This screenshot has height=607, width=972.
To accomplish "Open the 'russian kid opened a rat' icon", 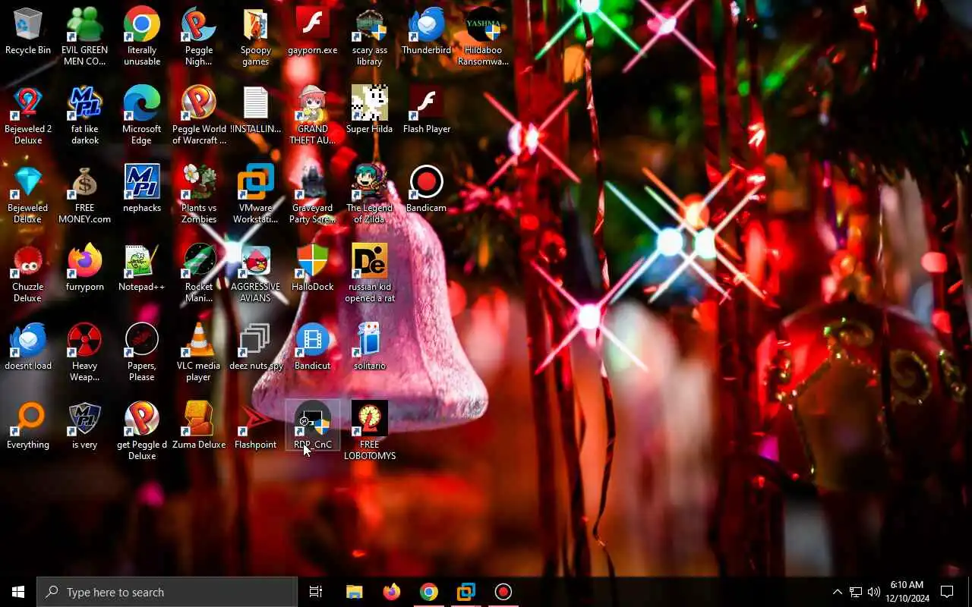I will click(x=370, y=273).
